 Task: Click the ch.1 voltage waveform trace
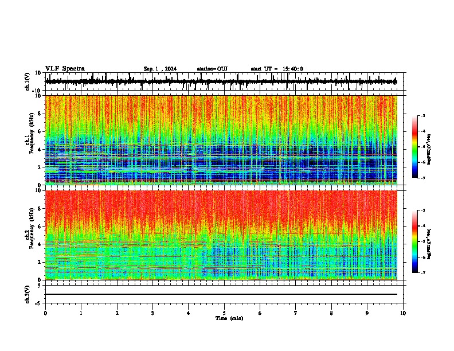221,81
